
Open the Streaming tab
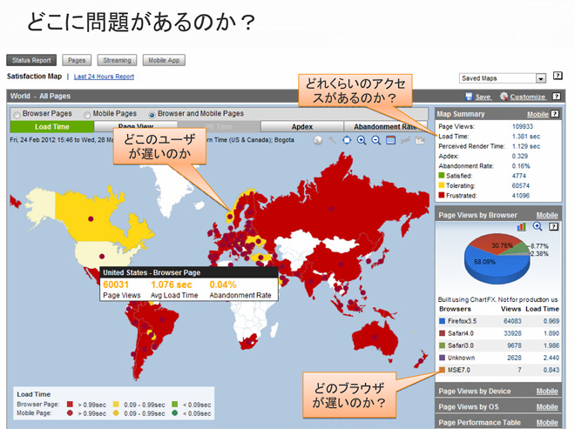tap(117, 60)
